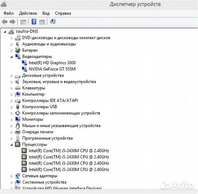The image size is (198, 194).
Task: Expand the Программные устройства arrow
Action: (x=11, y=138)
